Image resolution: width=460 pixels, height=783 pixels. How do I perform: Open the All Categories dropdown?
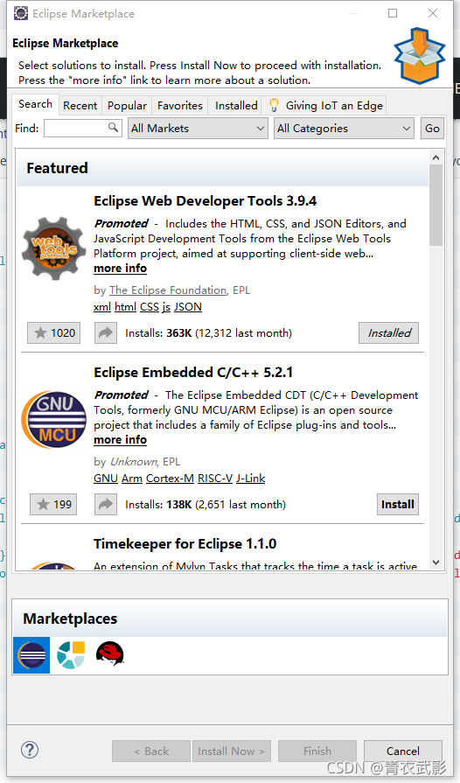345,129
